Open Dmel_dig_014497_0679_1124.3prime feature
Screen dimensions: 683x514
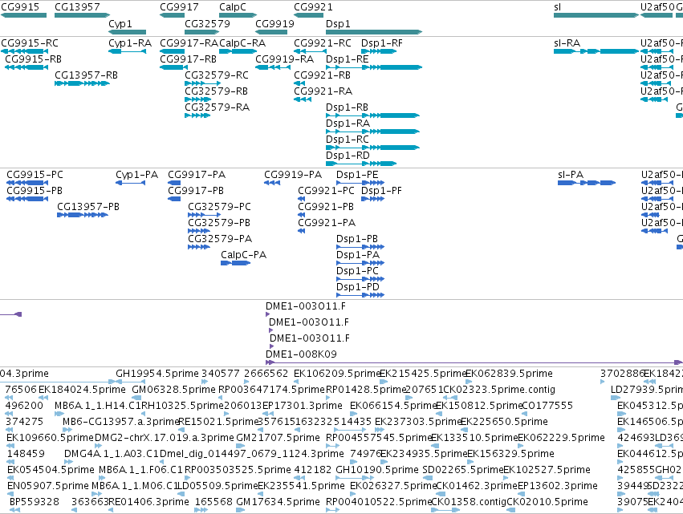[162, 462]
